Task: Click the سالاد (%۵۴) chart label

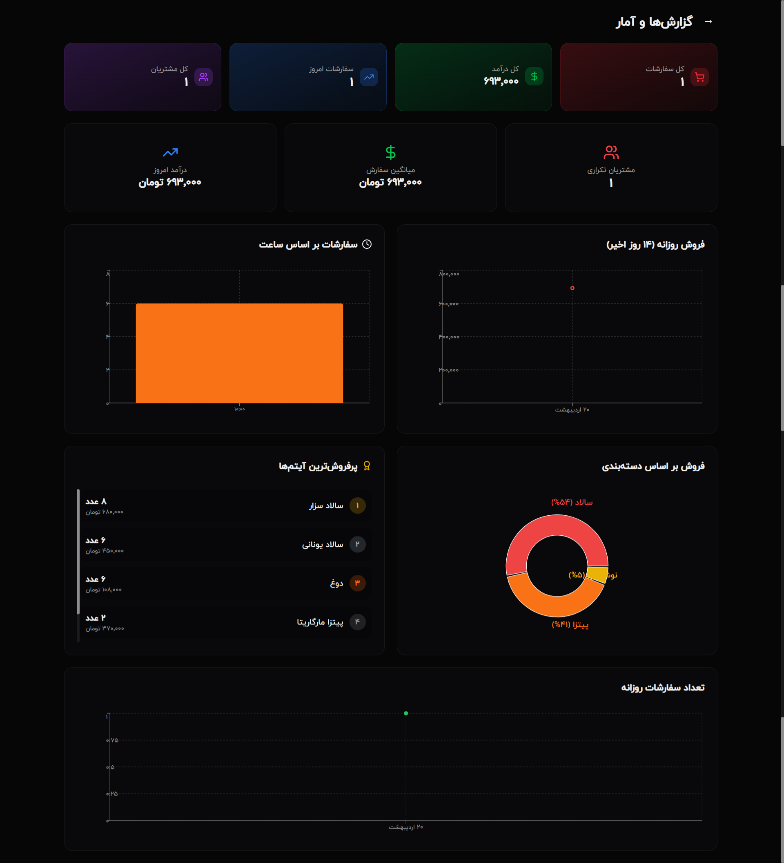Action: [x=572, y=502]
